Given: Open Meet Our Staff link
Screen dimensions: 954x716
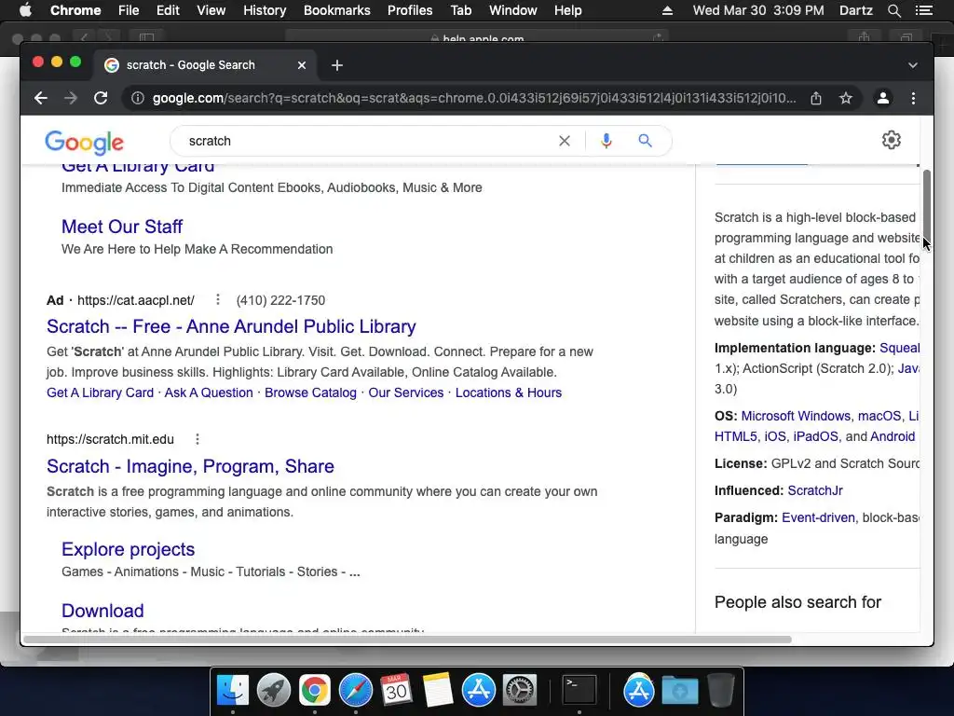Looking at the screenshot, I should 122,227.
